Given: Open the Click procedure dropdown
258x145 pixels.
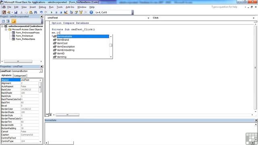Looking at the screenshot, I should click(x=254, y=18).
